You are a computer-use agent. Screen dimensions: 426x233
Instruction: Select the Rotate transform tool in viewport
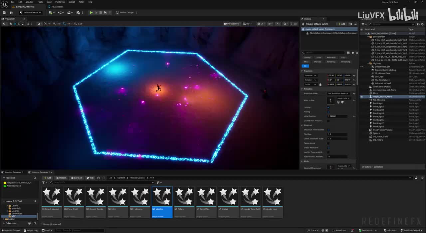coord(19,24)
